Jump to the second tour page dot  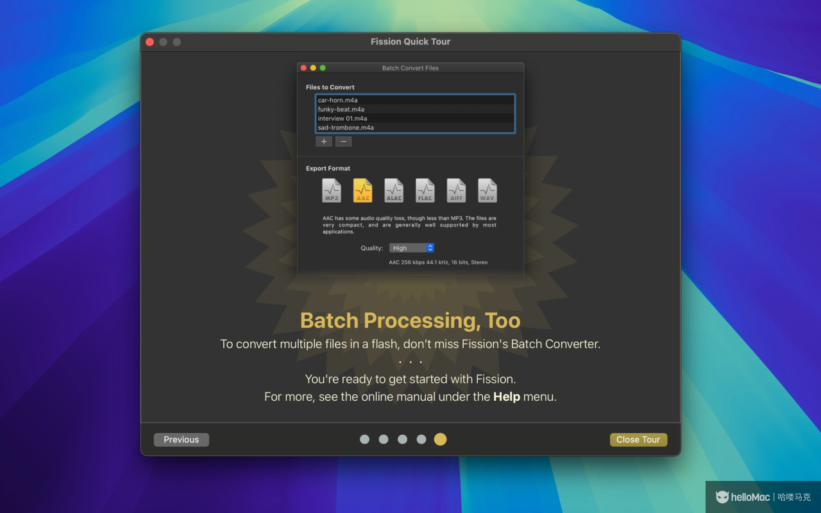(x=384, y=439)
